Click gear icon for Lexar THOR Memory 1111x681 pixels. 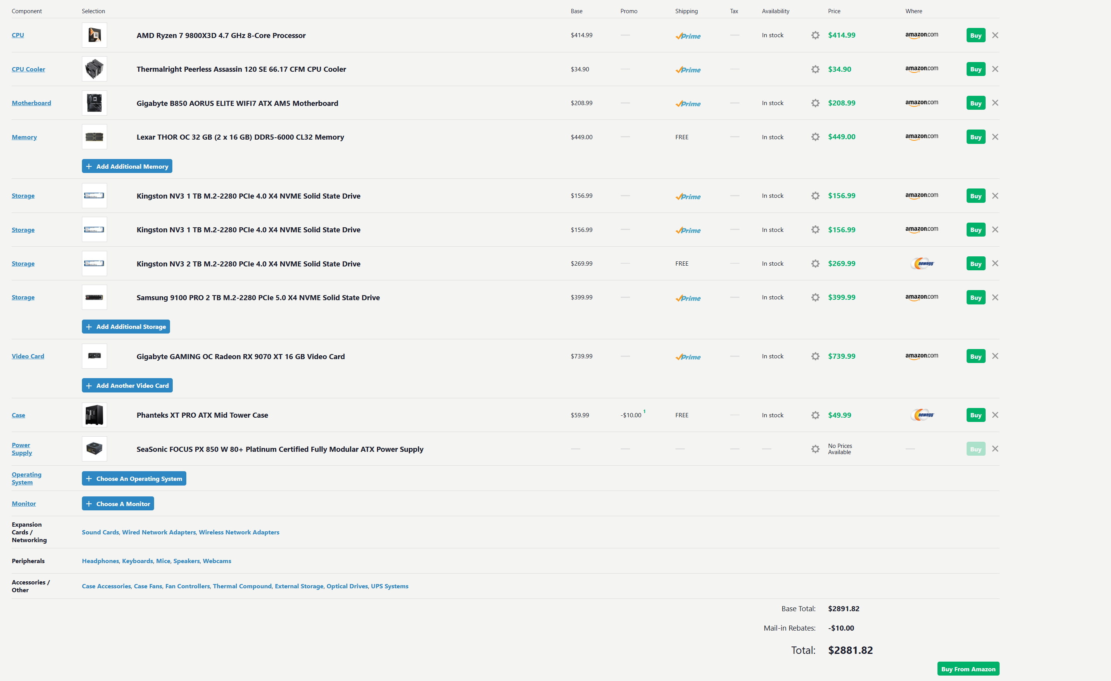tap(815, 137)
